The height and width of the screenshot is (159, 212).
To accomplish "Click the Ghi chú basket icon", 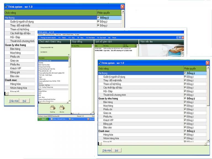I will tap(62, 108).
